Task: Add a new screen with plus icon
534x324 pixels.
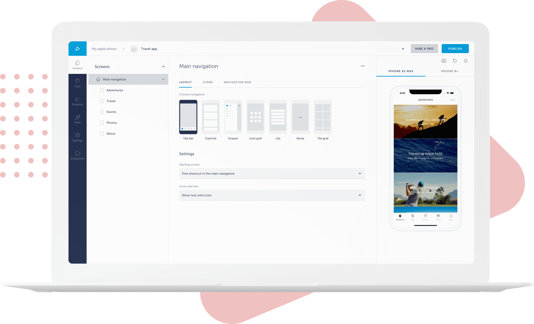Action: pyautogui.click(x=163, y=67)
